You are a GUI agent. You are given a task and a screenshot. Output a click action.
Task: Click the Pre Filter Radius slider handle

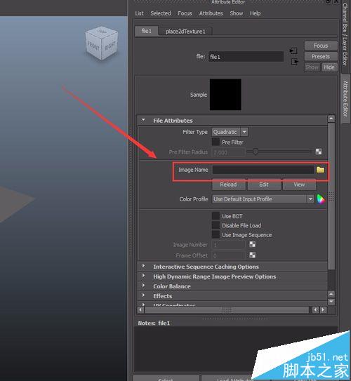click(x=256, y=152)
